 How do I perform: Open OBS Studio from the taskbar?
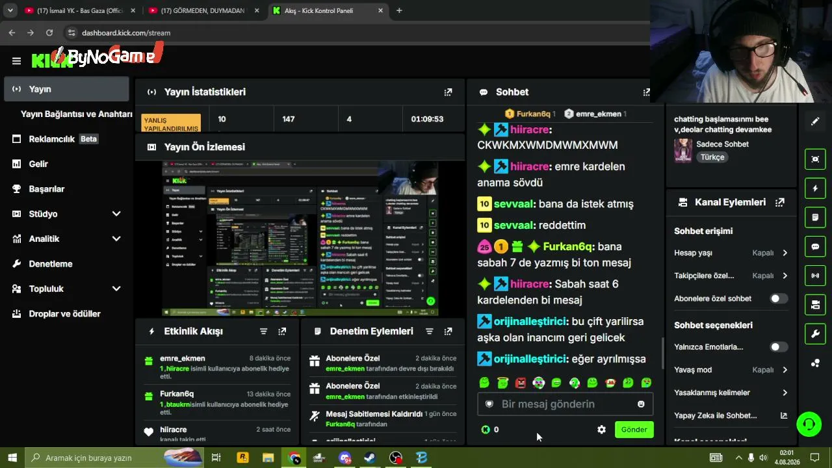(x=396, y=458)
